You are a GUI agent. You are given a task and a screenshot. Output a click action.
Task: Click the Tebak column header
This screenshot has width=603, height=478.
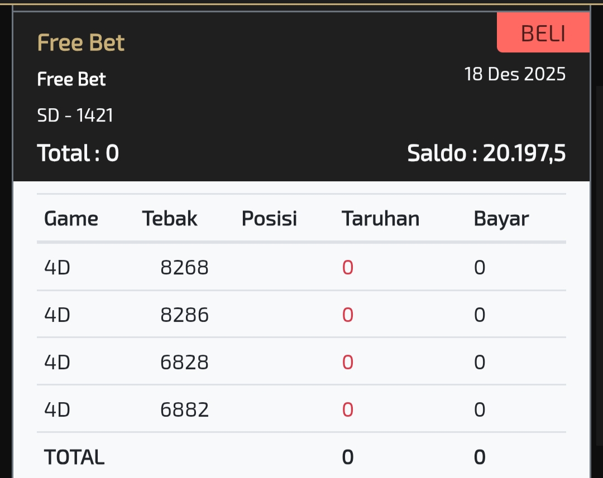170,219
